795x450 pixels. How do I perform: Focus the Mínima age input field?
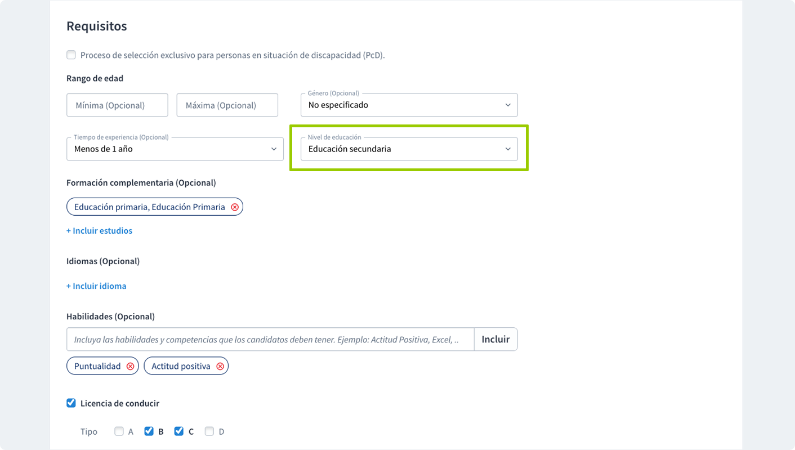click(117, 105)
